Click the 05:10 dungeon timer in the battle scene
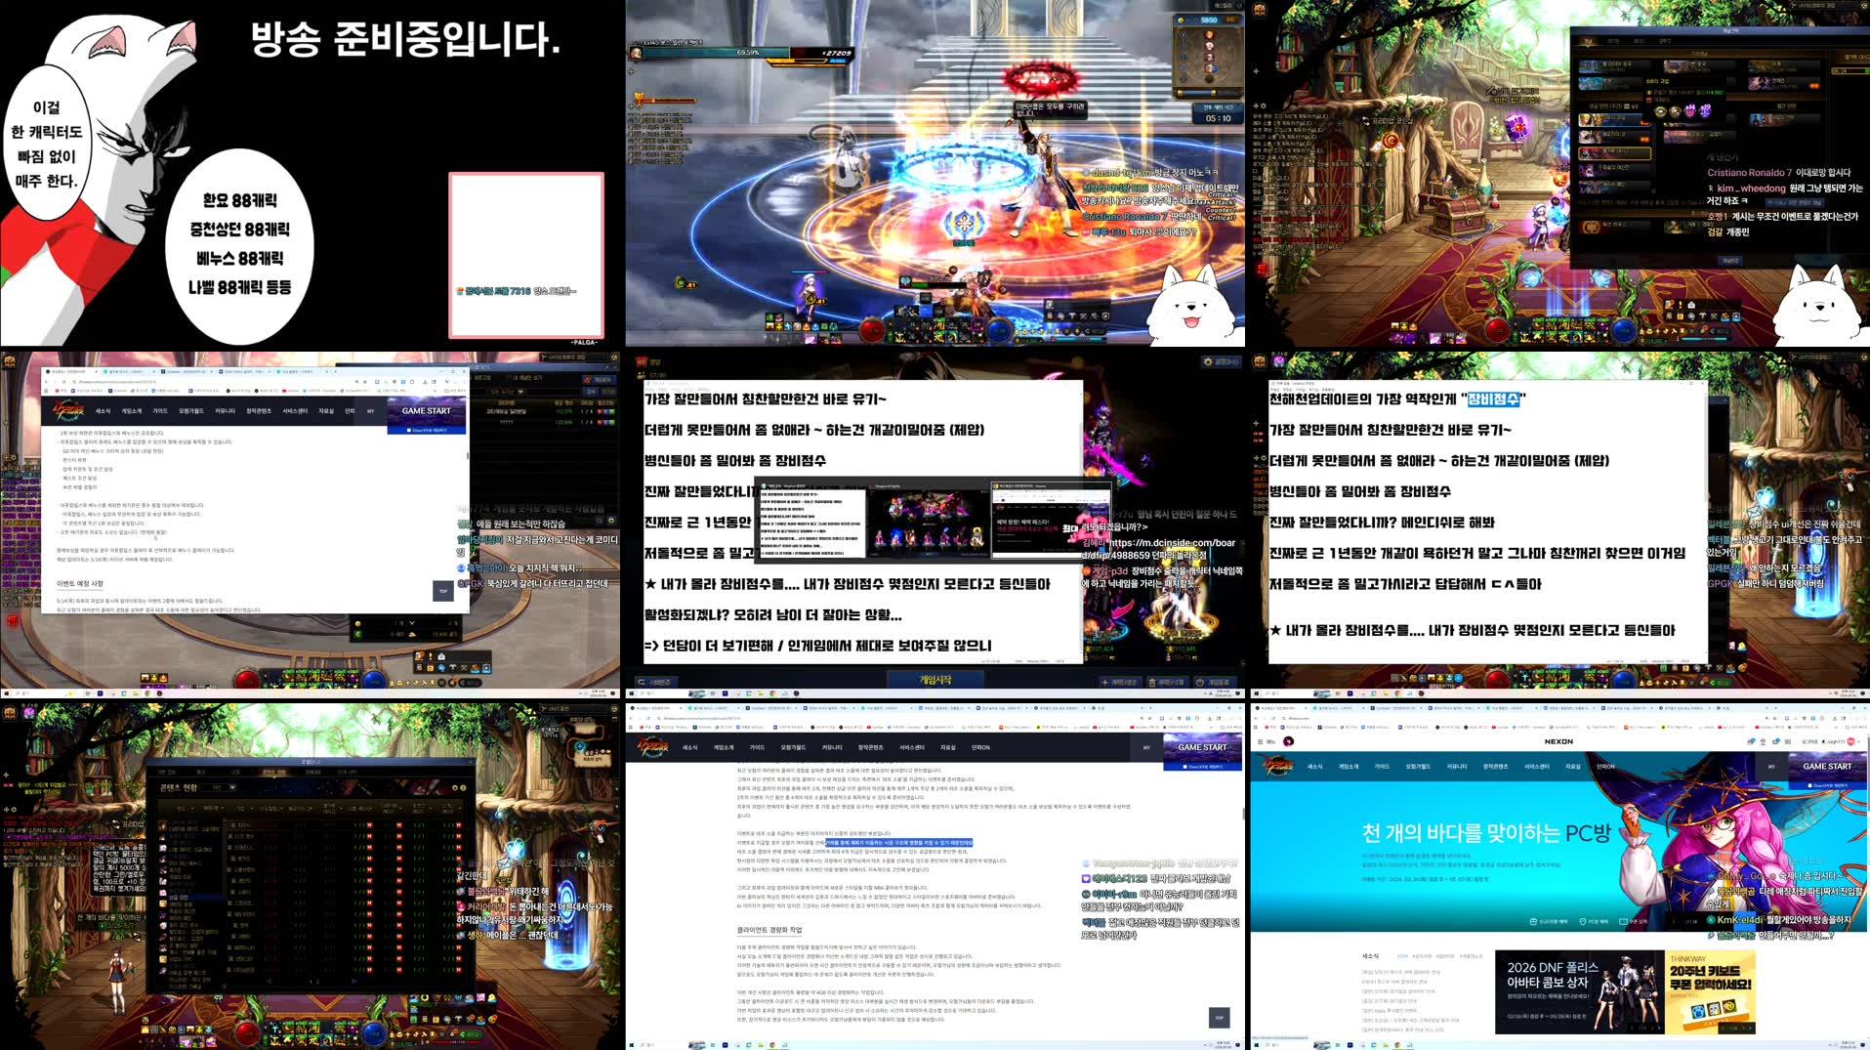Screen dimensions: 1870x1050 1218,118
